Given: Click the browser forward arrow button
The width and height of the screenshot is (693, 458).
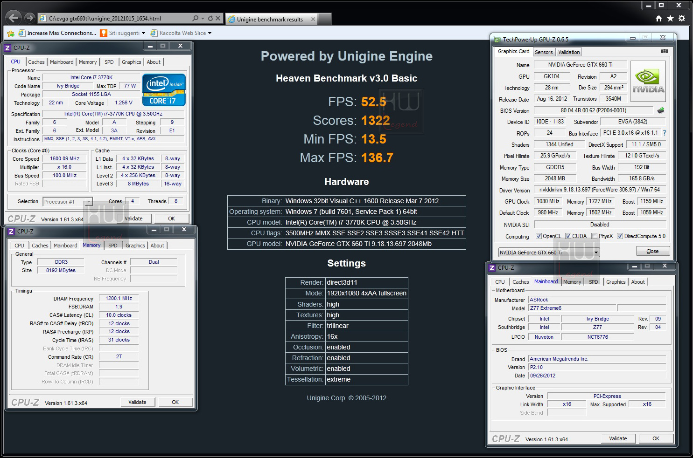Looking at the screenshot, I should pos(30,18).
